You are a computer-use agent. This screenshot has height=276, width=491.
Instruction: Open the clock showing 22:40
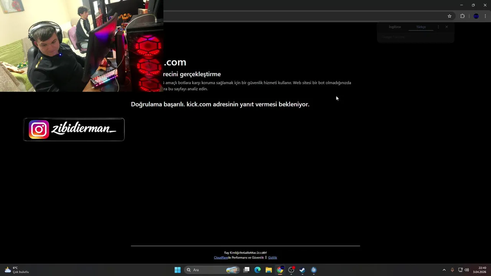[479, 270]
